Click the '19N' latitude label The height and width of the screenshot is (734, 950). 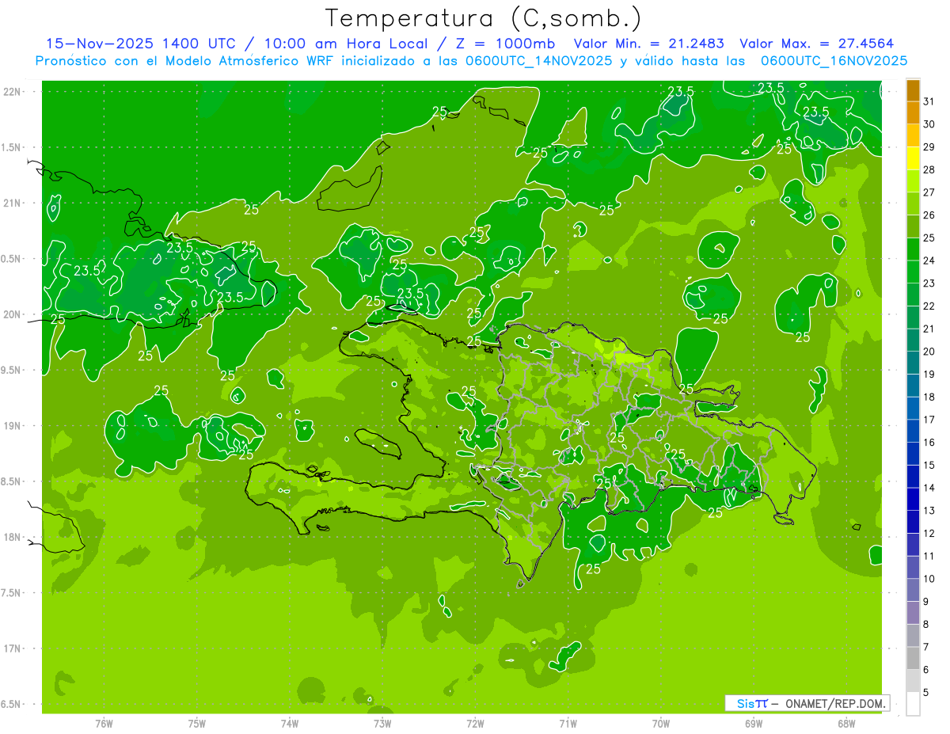(x=12, y=426)
